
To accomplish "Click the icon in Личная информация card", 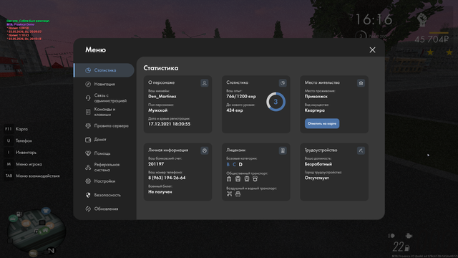I will [x=205, y=150].
